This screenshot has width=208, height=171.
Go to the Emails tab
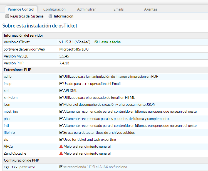[x=118, y=9]
